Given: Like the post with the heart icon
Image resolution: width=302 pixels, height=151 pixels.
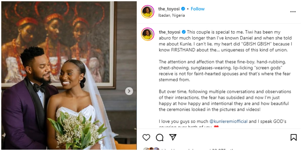Looking at the screenshot, I should [x=146, y=137].
